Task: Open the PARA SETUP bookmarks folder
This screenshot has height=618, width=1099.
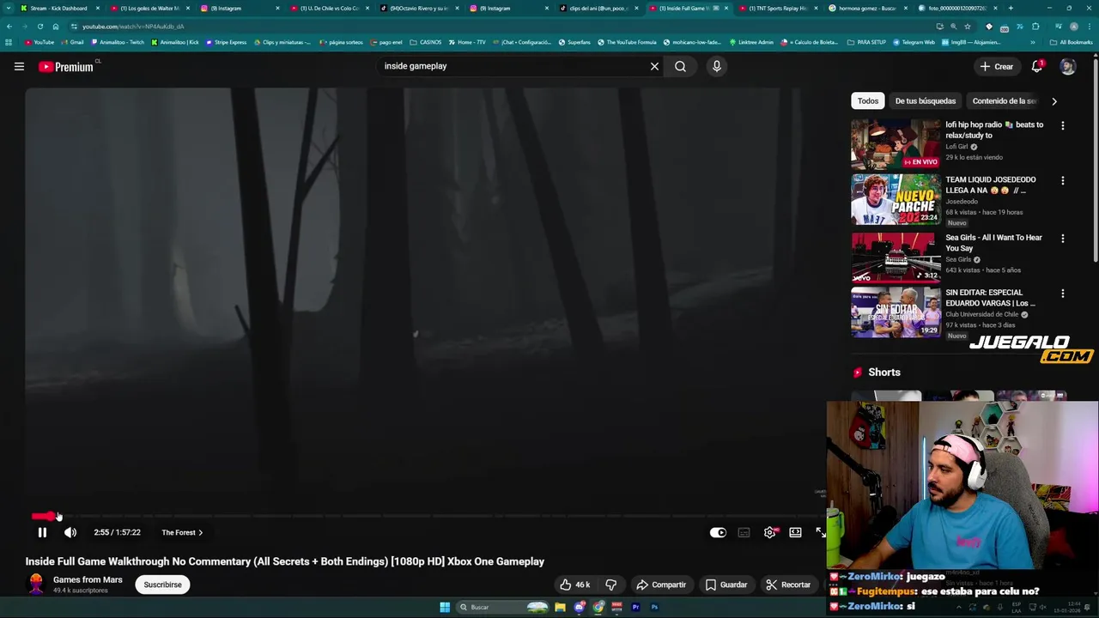Action: click(x=866, y=42)
